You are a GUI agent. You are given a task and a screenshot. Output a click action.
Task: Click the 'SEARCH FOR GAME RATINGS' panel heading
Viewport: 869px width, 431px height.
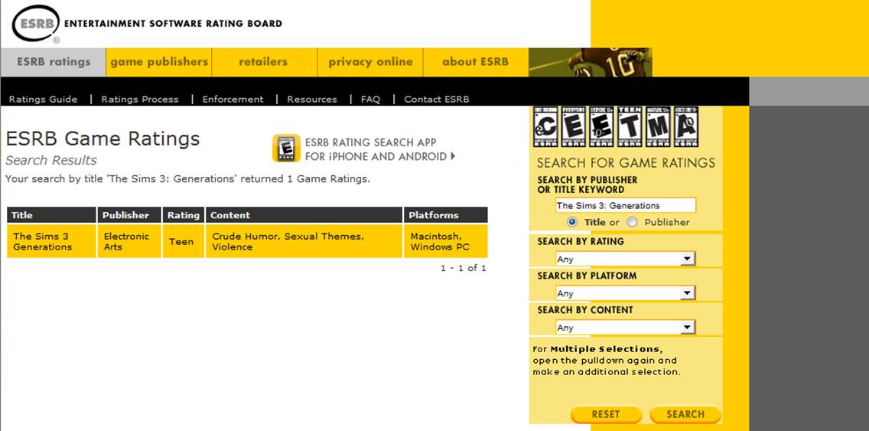(626, 163)
